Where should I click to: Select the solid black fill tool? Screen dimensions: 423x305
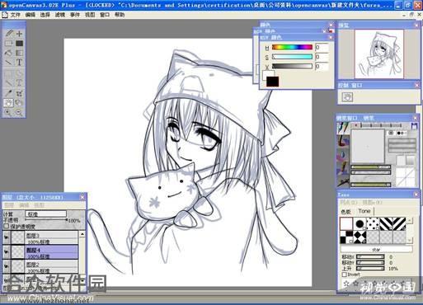point(19,43)
